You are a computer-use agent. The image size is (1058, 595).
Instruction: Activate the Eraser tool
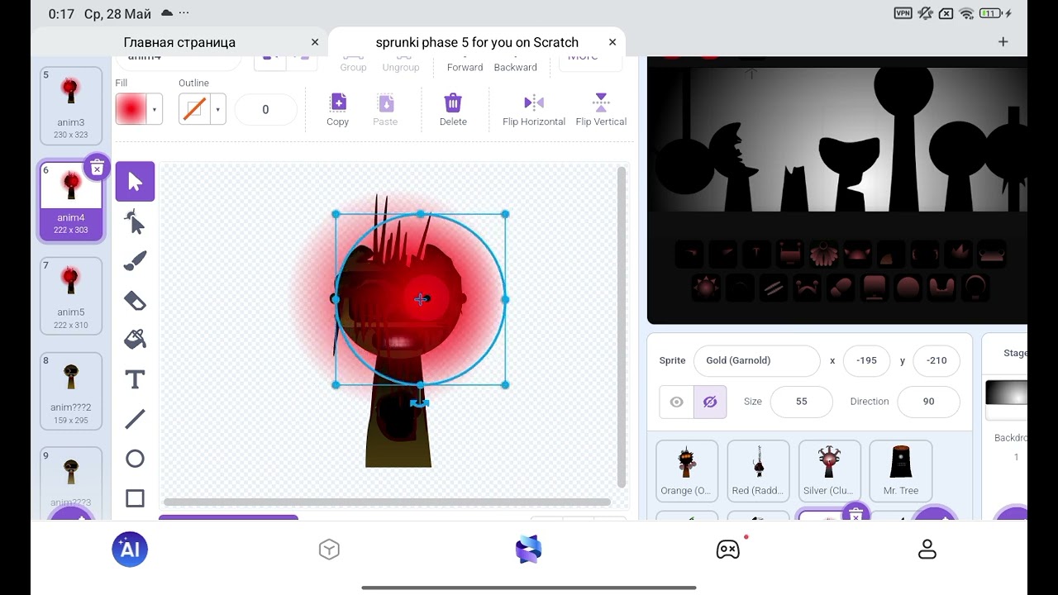pos(135,300)
